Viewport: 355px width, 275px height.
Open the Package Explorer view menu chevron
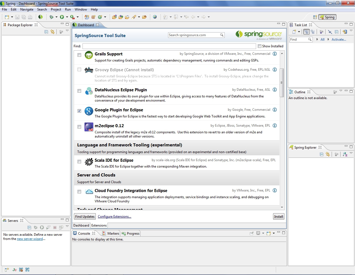pyautogui.click(x=67, y=31)
